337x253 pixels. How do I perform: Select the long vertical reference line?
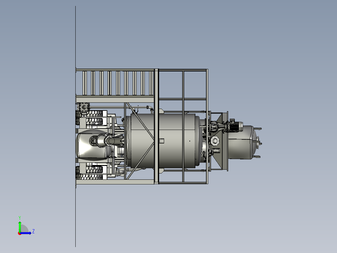(75, 126)
